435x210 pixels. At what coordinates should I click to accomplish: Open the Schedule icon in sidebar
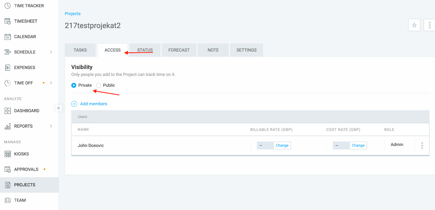pos(8,52)
